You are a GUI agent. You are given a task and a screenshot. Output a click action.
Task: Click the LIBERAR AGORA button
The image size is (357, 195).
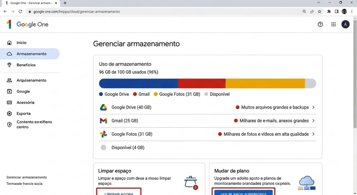point(119,192)
